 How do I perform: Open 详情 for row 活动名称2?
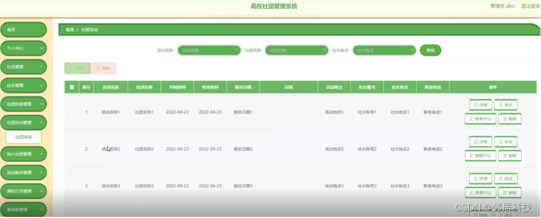480,142
